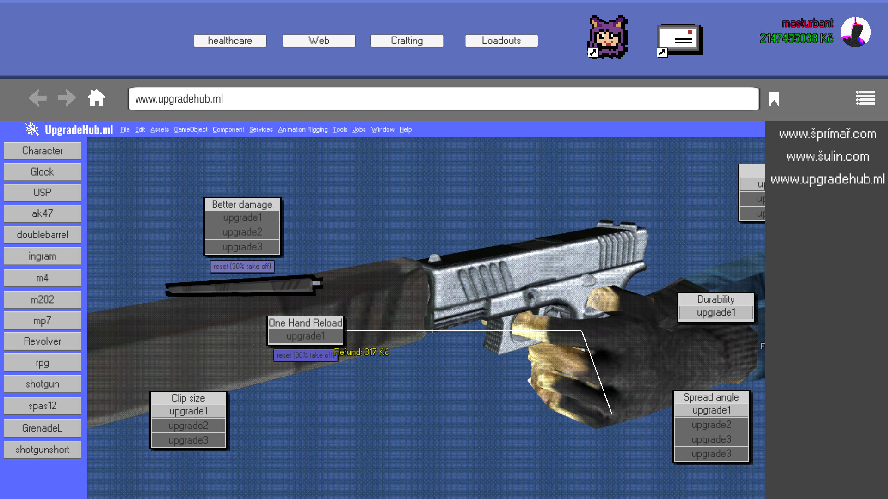Click the bookmark icon beside the address bar

774,98
